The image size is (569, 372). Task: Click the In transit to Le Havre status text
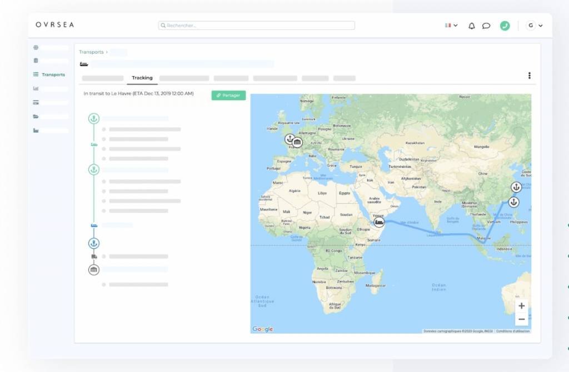tap(138, 93)
